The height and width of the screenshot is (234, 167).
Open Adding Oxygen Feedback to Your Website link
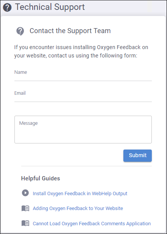[x=78, y=209]
